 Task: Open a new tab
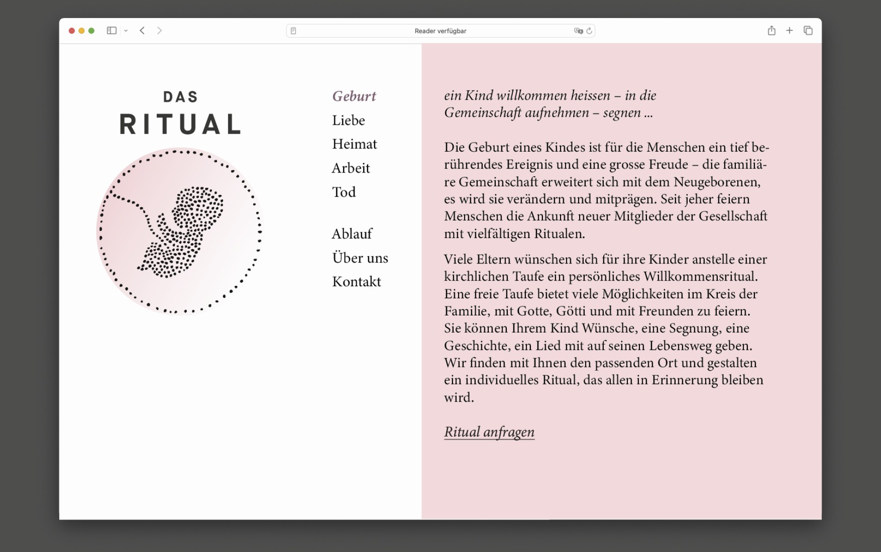[x=790, y=31]
